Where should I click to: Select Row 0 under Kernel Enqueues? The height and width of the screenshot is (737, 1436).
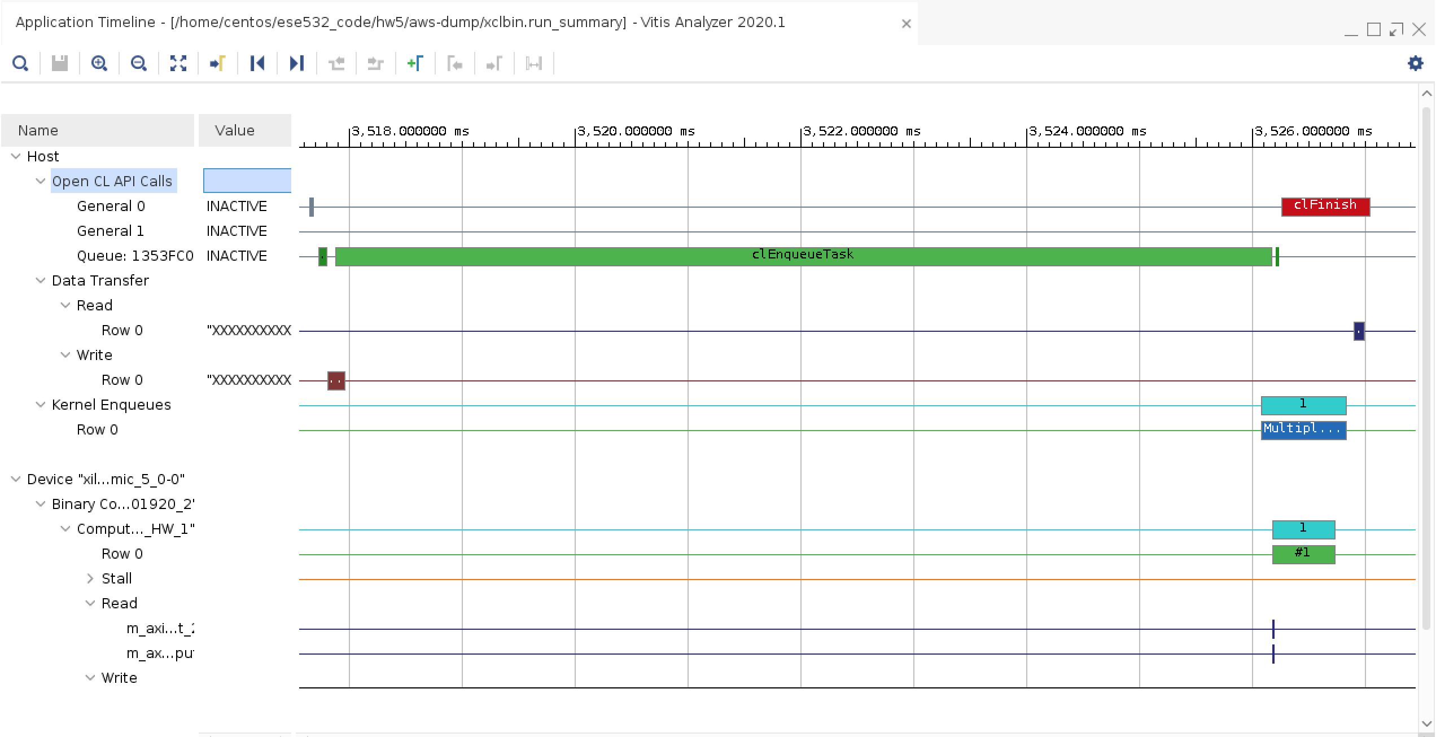(97, 429)
